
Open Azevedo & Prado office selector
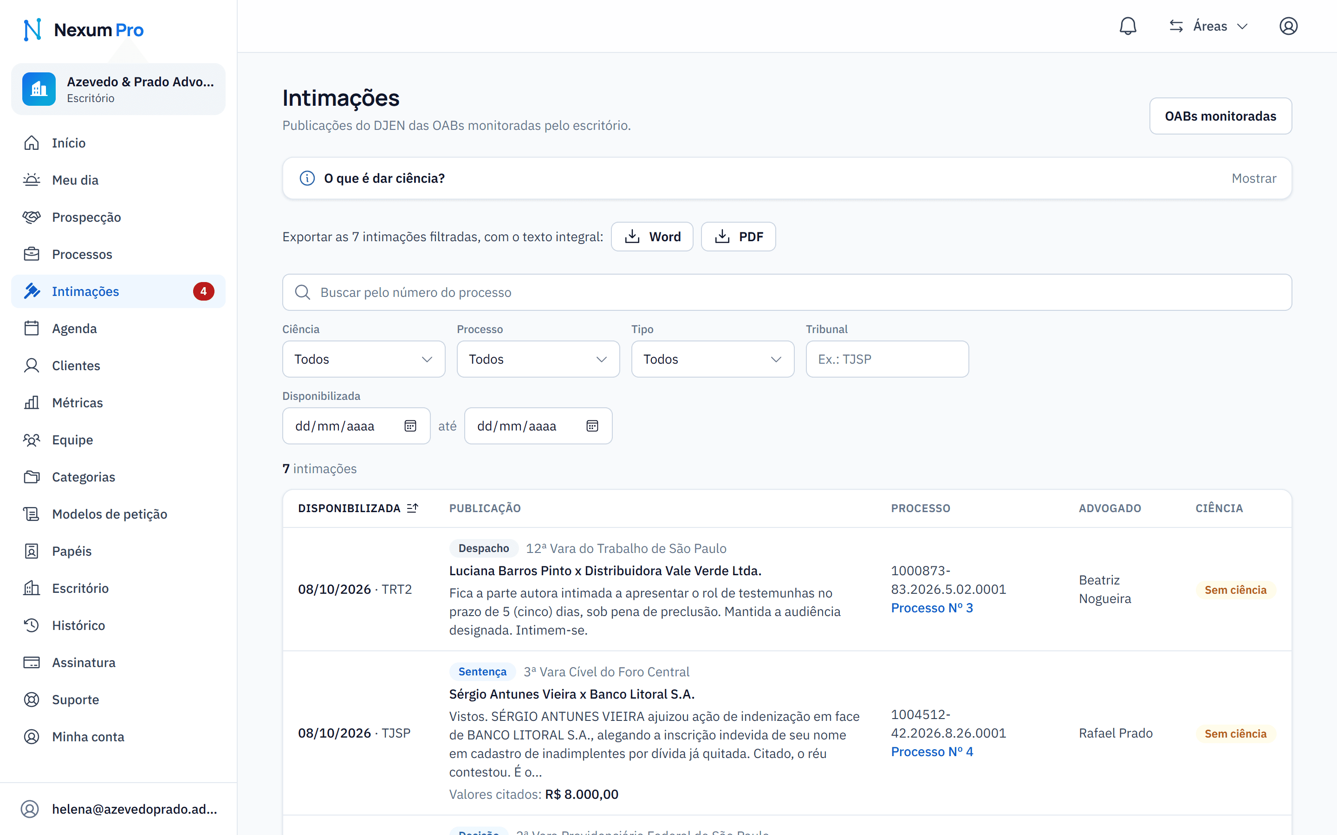(118, 89)
